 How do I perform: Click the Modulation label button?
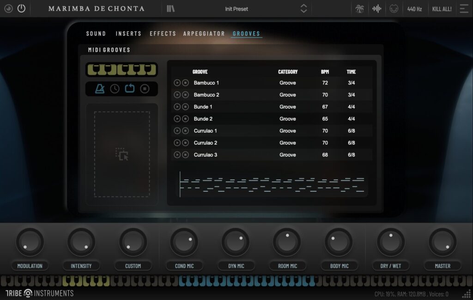pyautogui.click(x=30, y=266)
